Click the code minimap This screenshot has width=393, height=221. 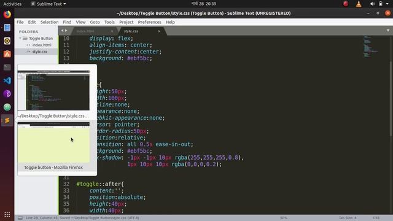click(372, 47)
